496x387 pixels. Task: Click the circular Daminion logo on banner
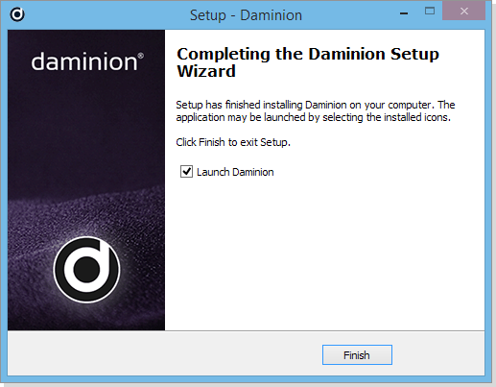(86, 270)
